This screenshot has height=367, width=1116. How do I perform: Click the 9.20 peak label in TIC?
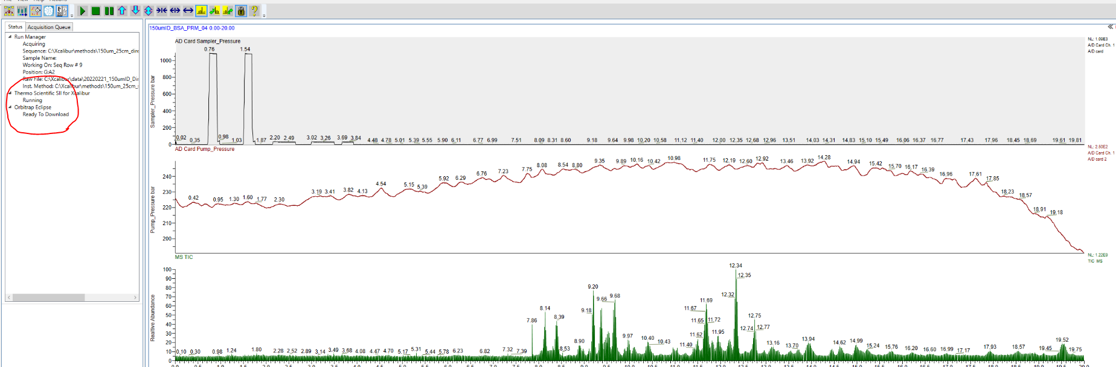point(593,287)
